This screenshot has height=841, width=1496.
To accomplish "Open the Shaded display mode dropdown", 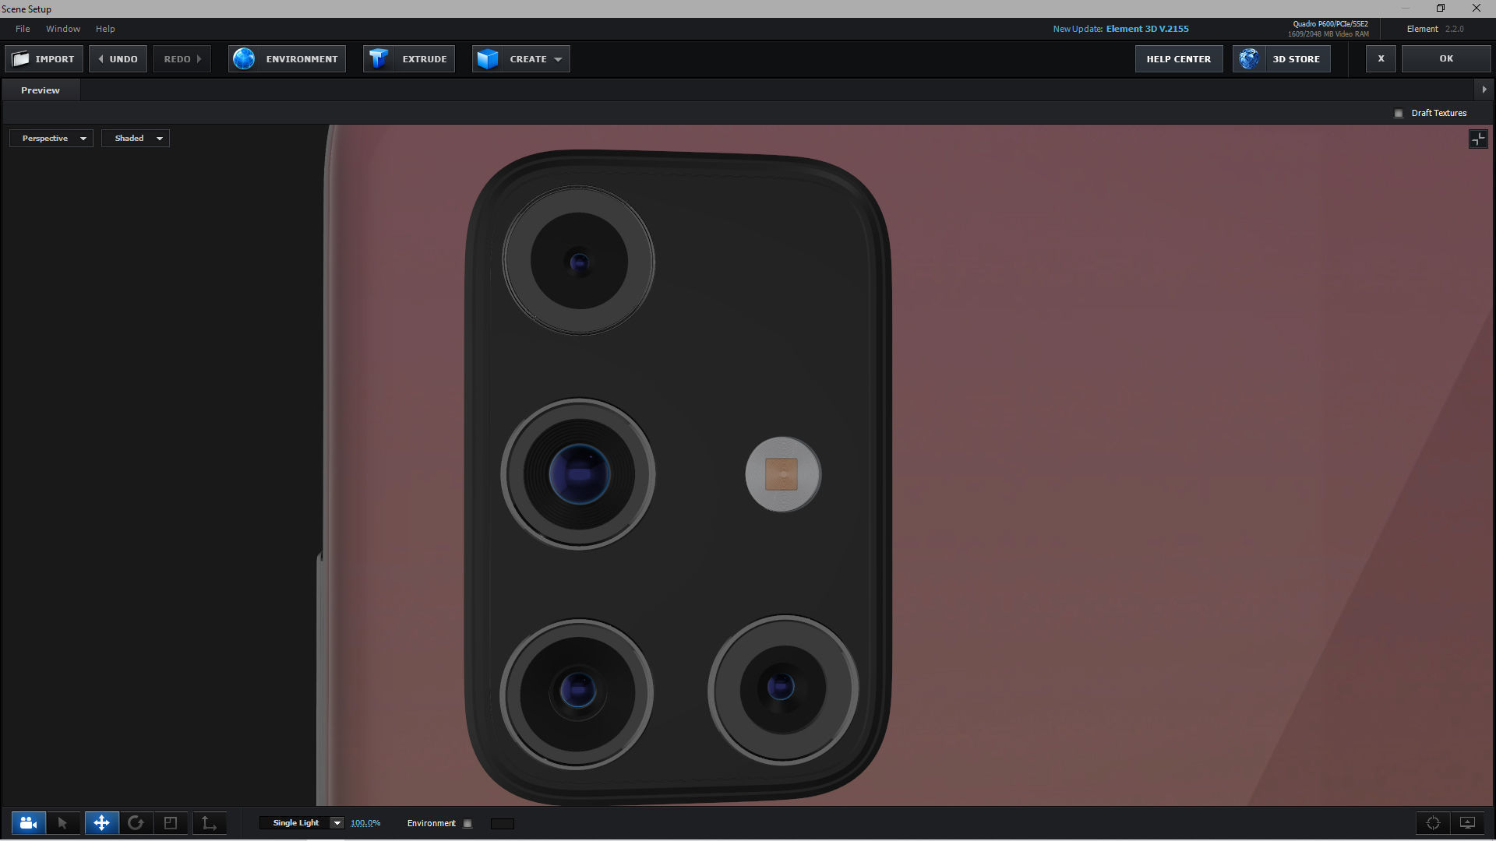I will [x=136, y=139].
